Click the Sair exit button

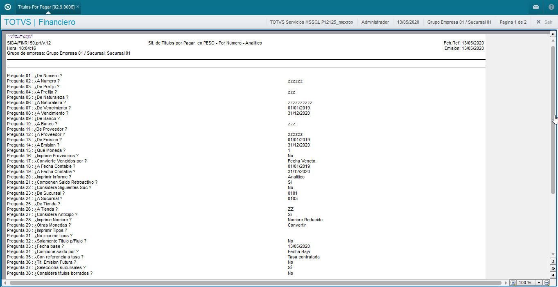click(544, 22)
